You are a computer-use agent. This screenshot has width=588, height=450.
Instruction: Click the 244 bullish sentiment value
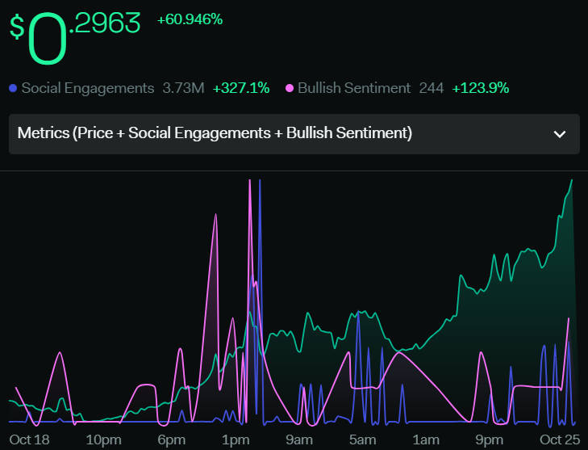432,88
